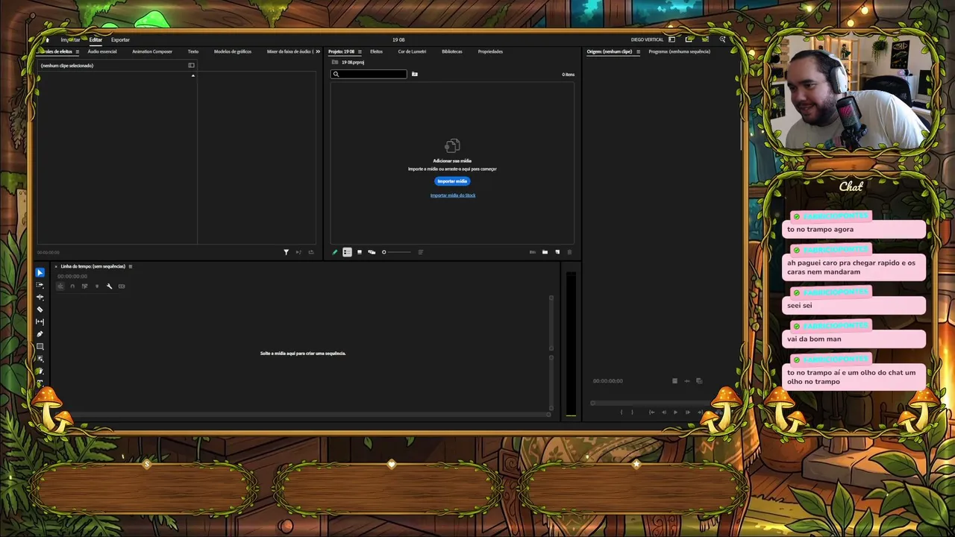Image resolution: width=955 pixels, height=537 pixels.
Task: Click the 19 08.prproj project file name
Action: (x=353, y=62)
